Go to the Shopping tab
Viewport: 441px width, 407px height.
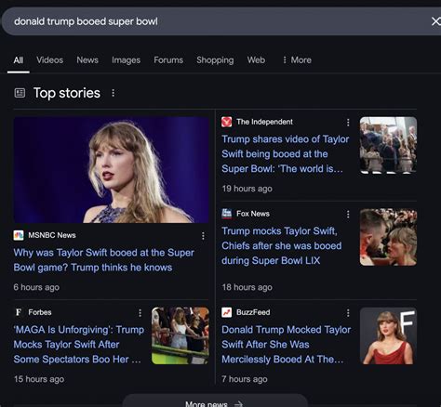[x=215, y=60]
